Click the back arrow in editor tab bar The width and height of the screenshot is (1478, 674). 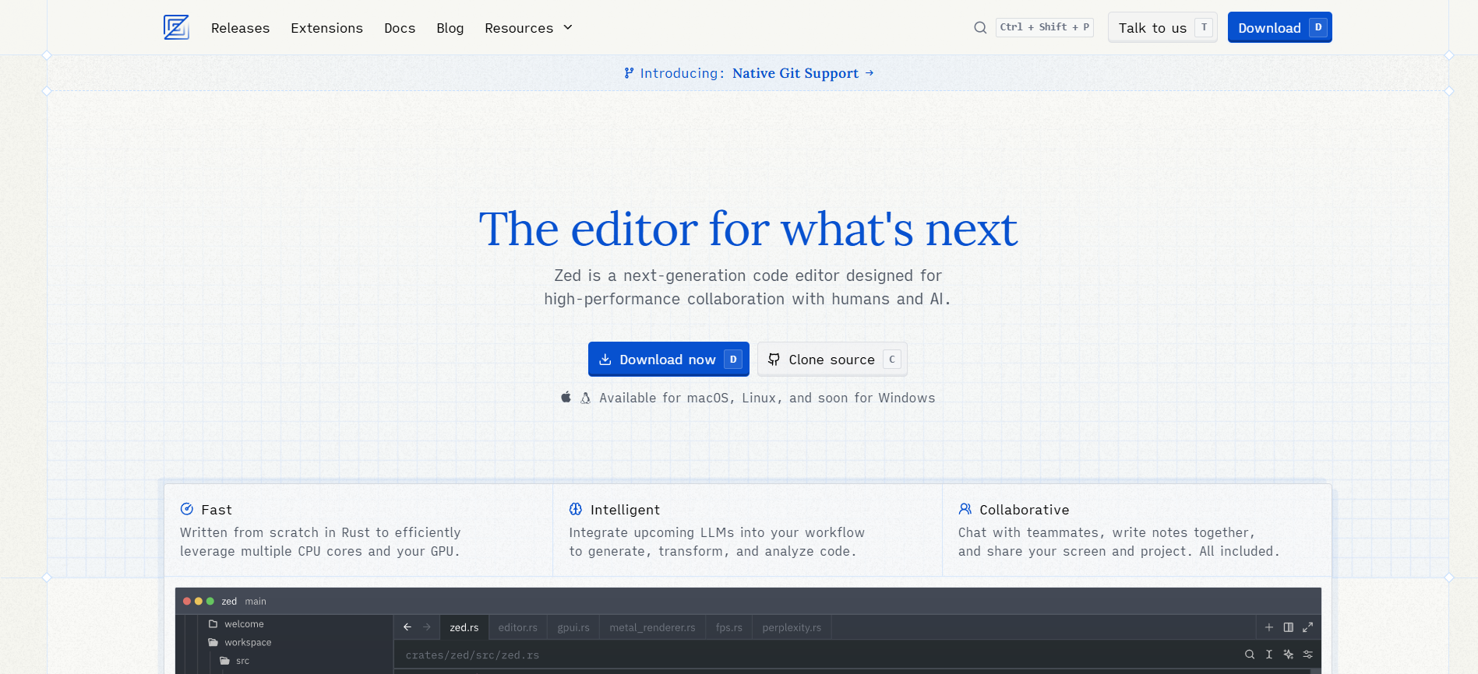pyautogui.click(x=407, y=627)
